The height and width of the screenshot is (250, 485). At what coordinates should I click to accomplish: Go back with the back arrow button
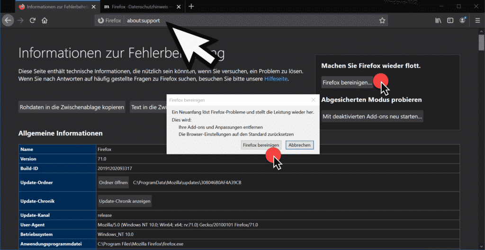tap(8, 21)
